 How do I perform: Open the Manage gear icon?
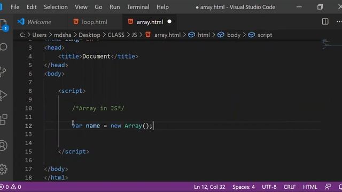tap(3, 169)
